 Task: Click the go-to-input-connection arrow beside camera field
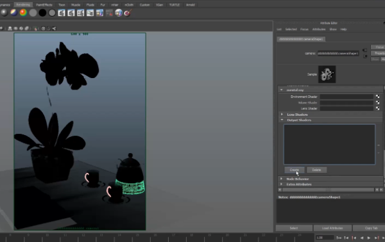(x=364, y=50)
